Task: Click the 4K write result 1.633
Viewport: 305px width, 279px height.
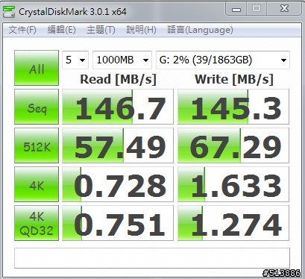Action: click(x=233, y=184)
